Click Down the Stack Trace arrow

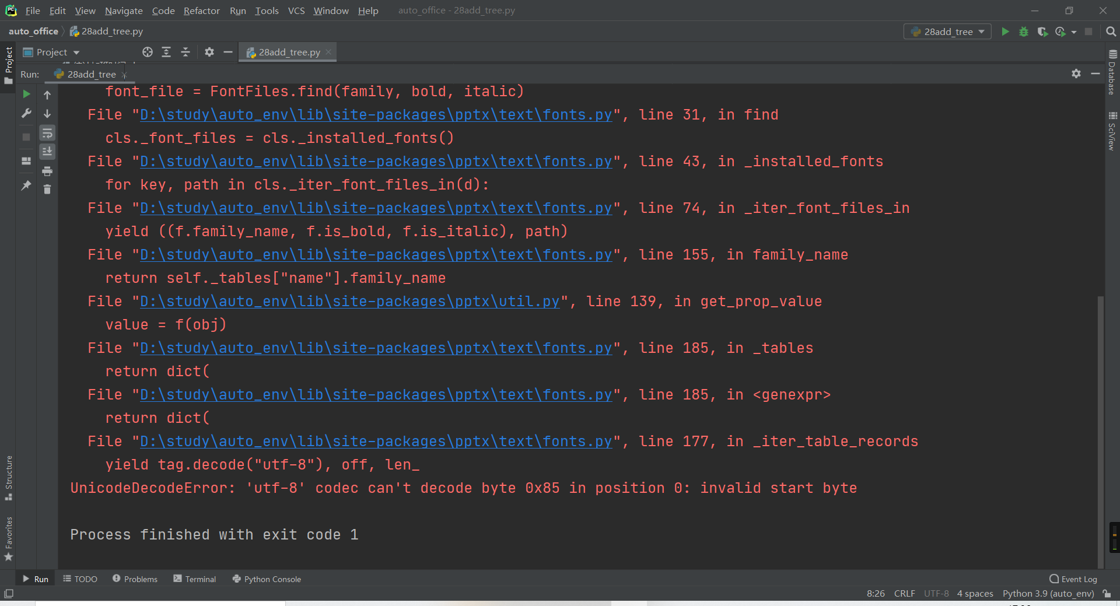click(x=47, y=114)
